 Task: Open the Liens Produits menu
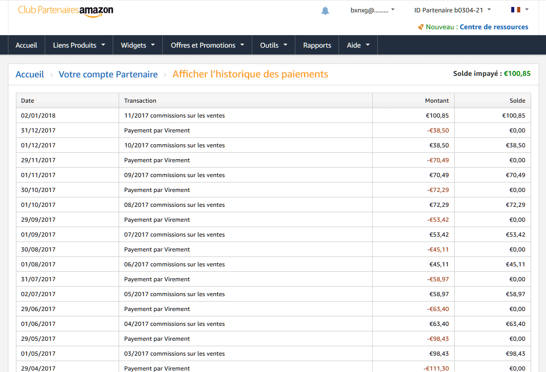pyautogui.click(x=79, y=45)
